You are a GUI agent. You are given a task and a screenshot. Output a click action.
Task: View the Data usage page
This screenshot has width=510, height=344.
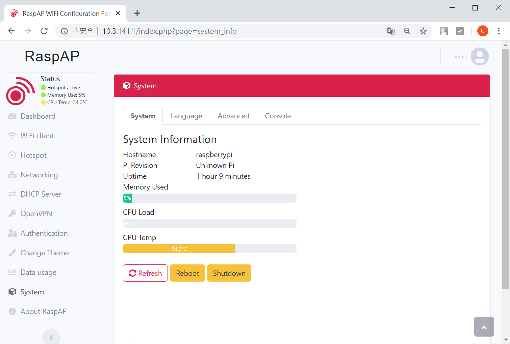click(x=39, y=272)
